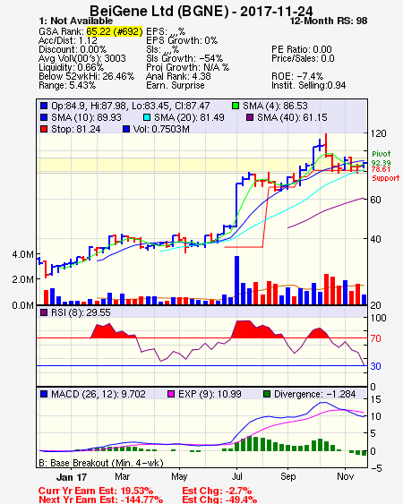Click the blue OHLC legend square

[x=44, y=106]
